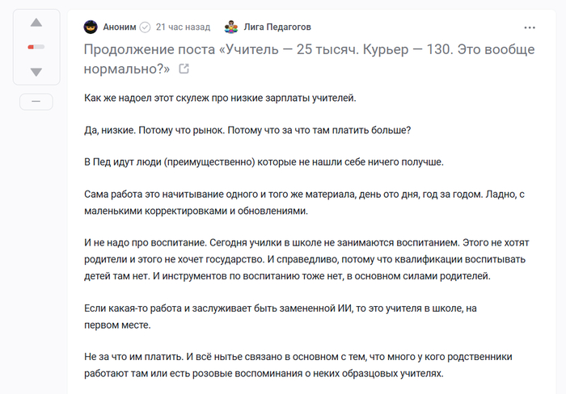Viewport: 566px width, 394px height.
Task: Open the Аноним author profile name
Action: point(120,27)
